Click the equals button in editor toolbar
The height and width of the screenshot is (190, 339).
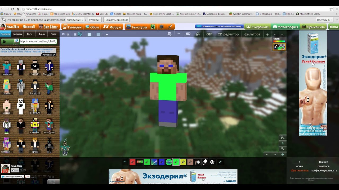click(282, 34)
